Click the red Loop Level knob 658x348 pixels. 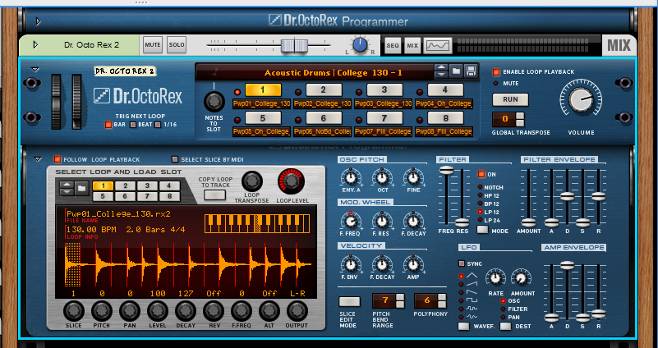[291, 181]
